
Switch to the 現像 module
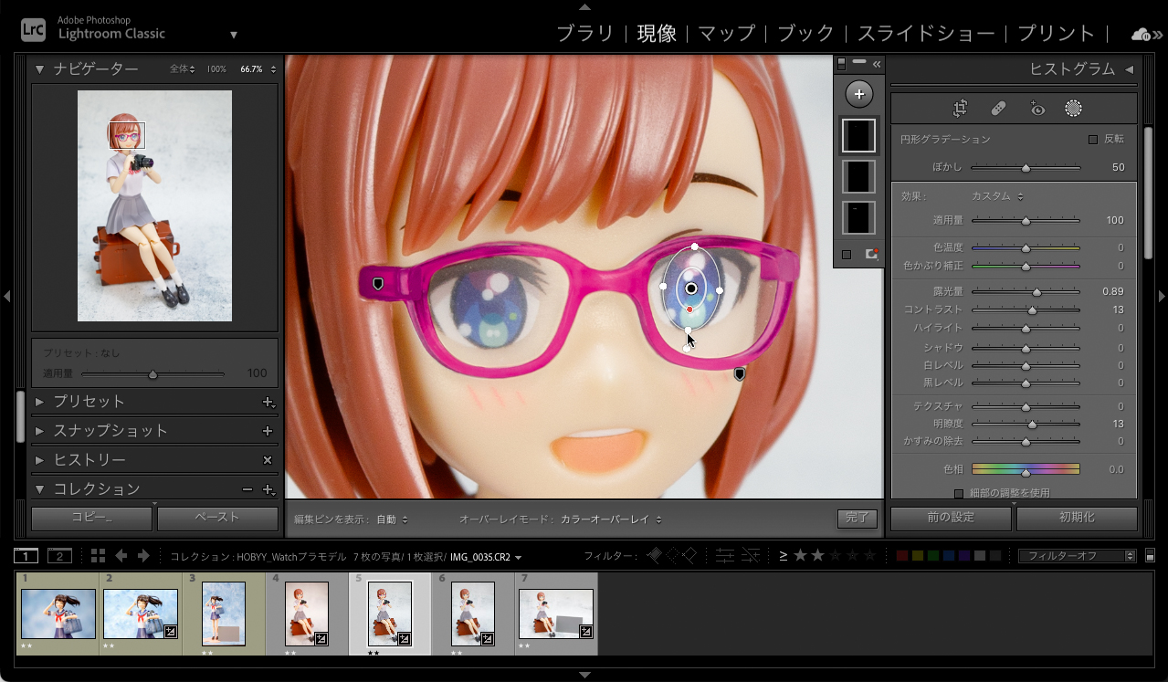657,34
